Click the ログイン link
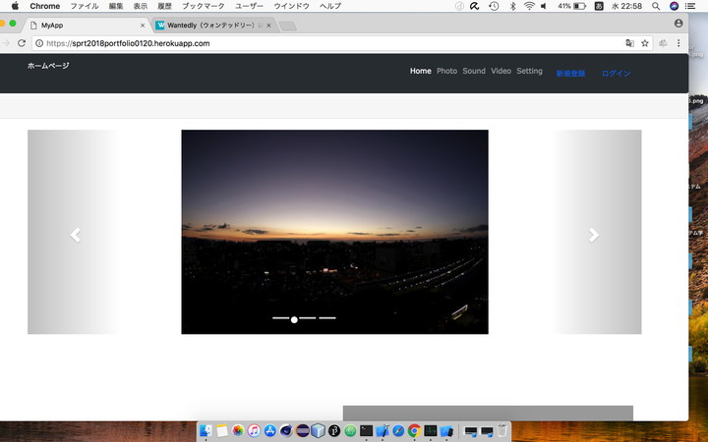Image resolution: width=708 pixels, height=442 pixels. [x=616, y=74]
